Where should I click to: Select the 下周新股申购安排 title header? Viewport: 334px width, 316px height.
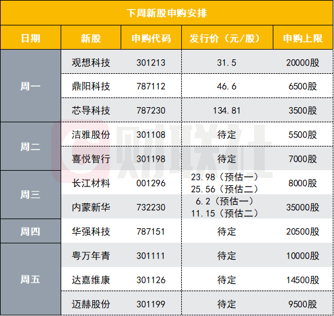167,13
